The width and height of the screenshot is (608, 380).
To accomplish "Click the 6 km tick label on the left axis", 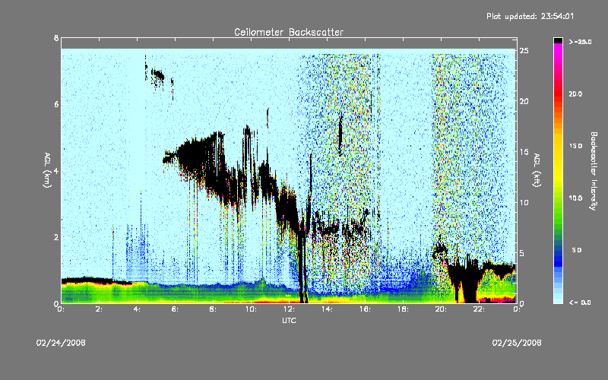I will pyautogui.click(x=56, y=104).
